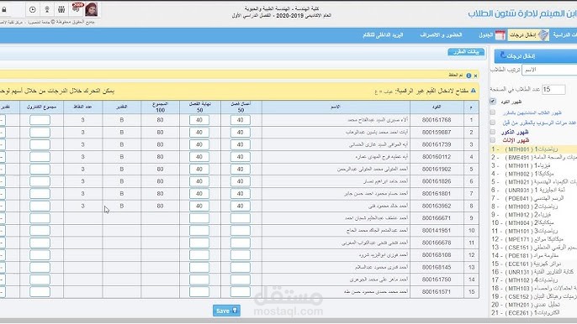Open the الحضور و الانصراف menu
Screen dimensions: 577x324
tap(441, 35)
